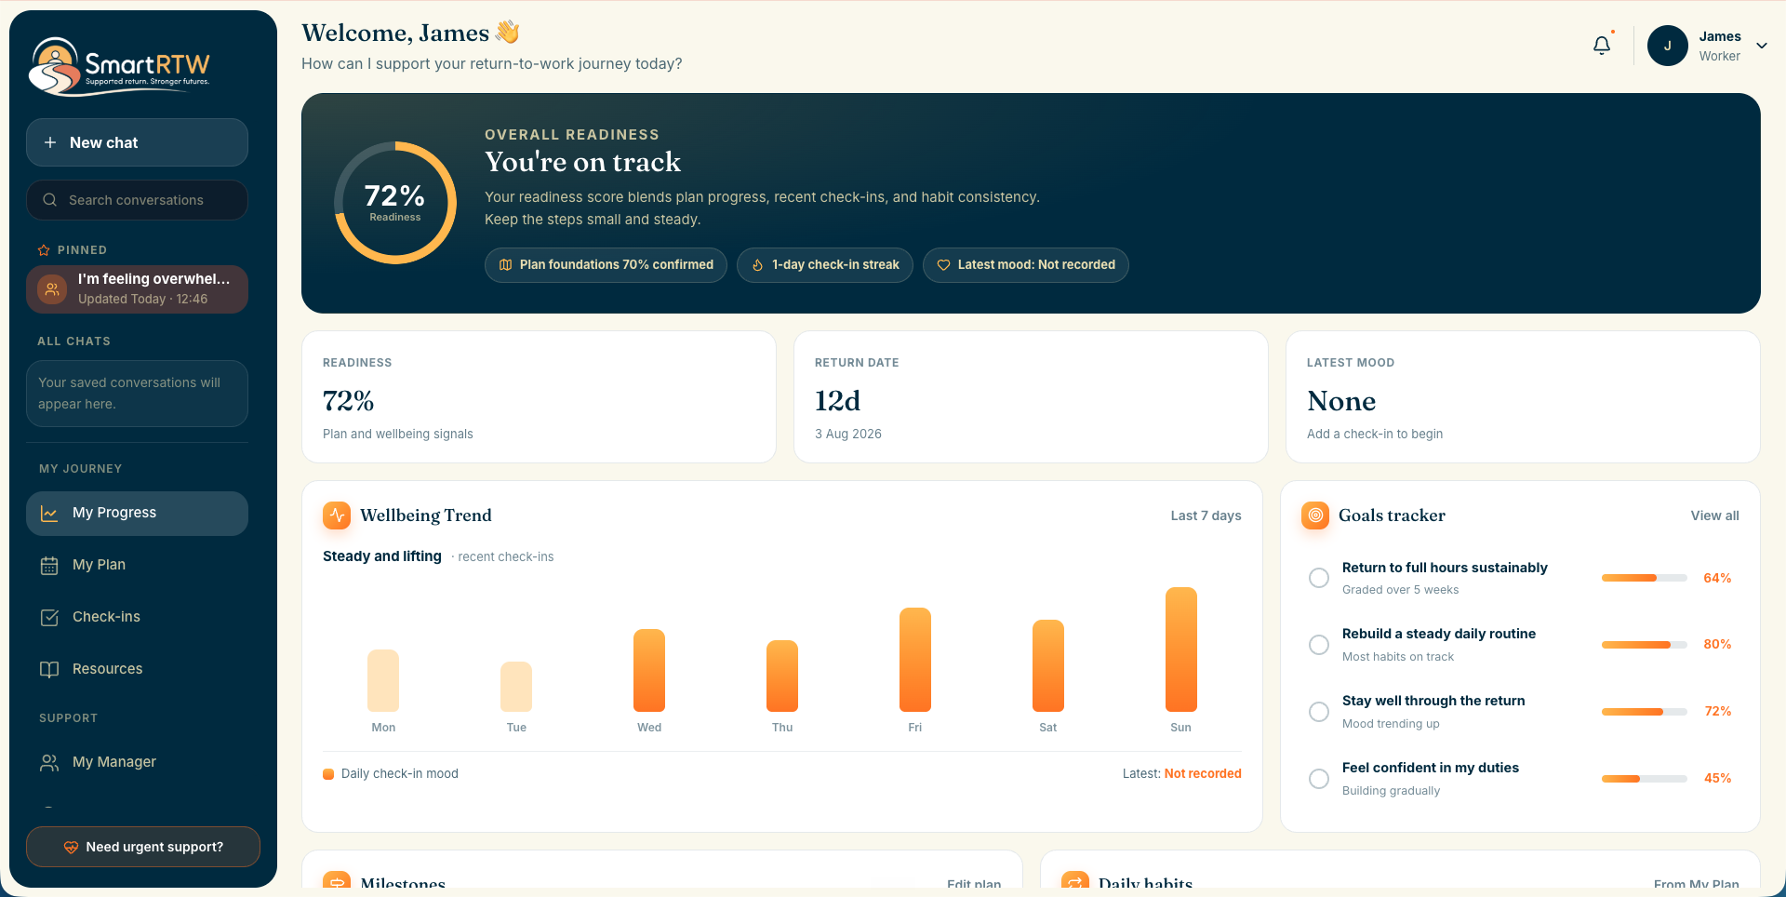Click saved conversations placeholder box
The image size is (1786, 897).
137,394
